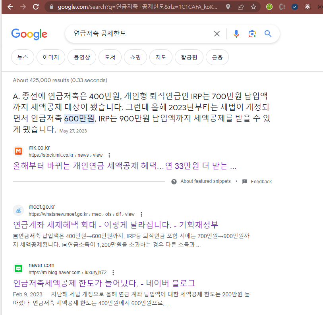Viewport: 323px width, 315px height.
Task: Click the naver.com site name
Action: pyautogui.click(x=41, y=265)
